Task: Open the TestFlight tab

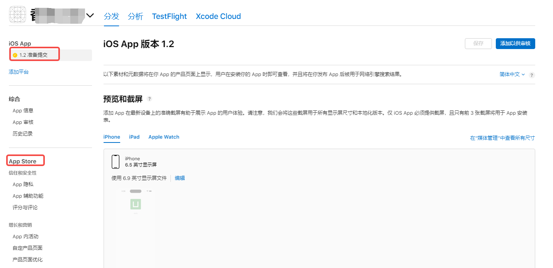Action: (x=169, y=16)
